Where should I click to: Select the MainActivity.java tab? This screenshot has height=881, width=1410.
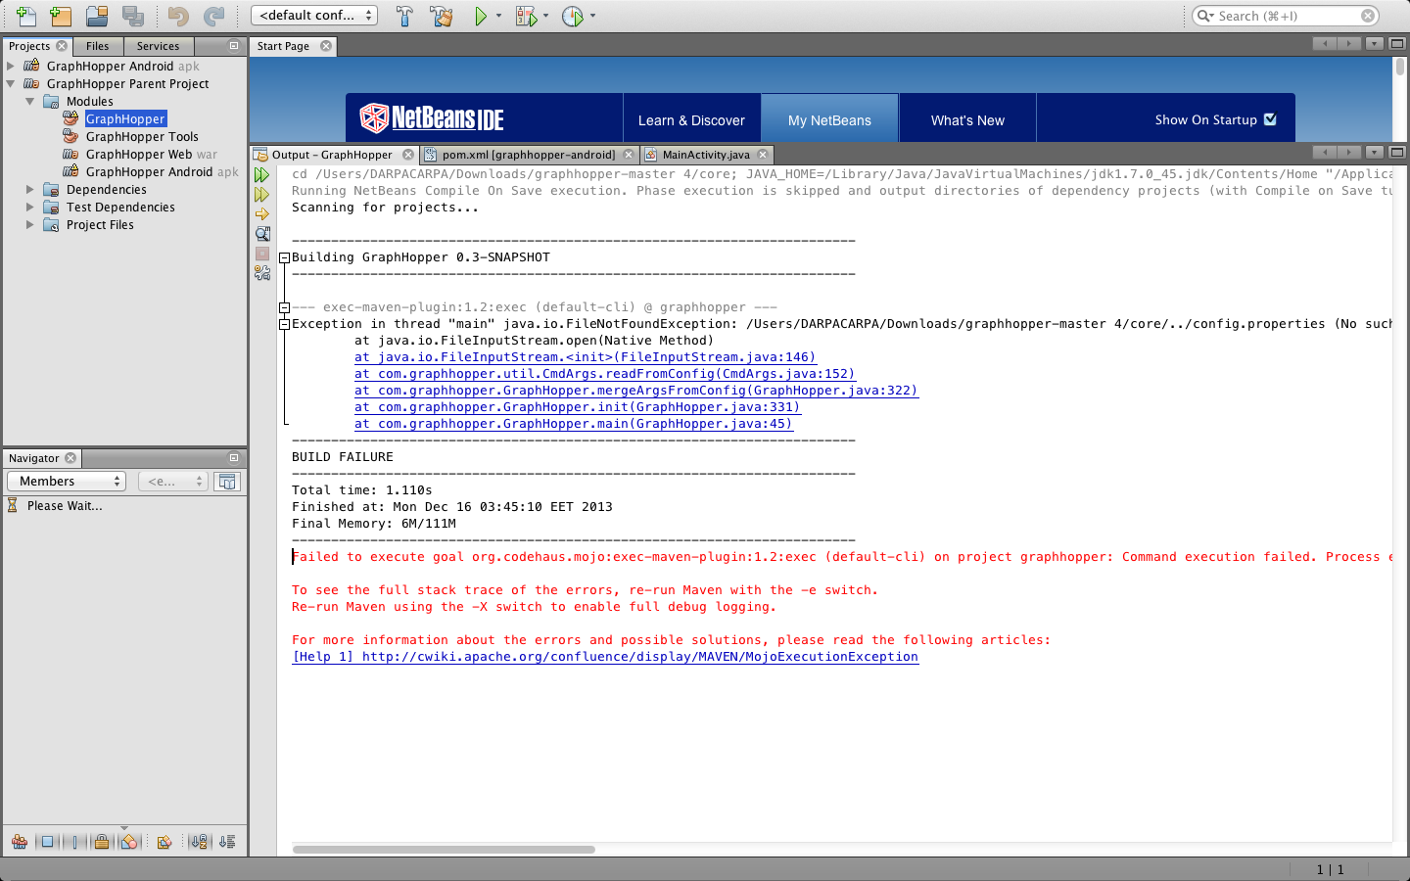click(x=706, y=155)
